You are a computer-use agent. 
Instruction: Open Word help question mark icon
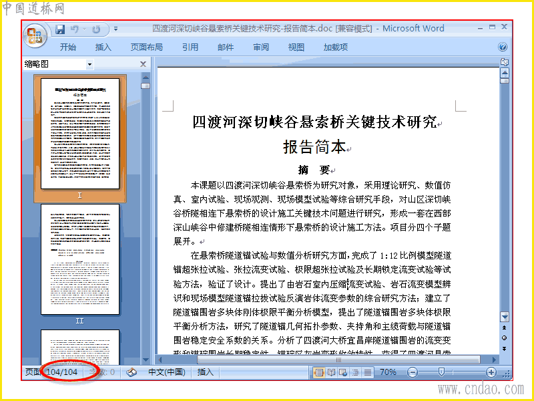click(x=503, y=47)
